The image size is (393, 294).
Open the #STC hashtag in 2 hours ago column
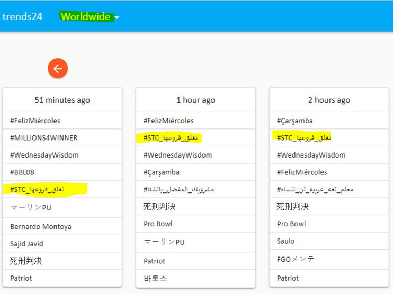[x=304, y=138]
